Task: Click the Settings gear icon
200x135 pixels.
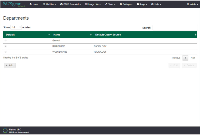Action: 121,4
